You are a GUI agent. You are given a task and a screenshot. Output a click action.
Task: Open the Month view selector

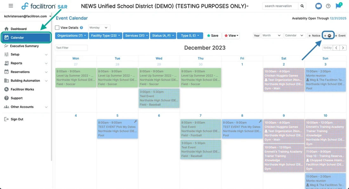271,36
